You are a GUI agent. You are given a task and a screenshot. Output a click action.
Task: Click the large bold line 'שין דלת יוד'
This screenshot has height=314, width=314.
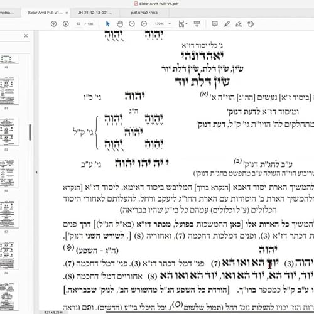click(x=202, y=82)
